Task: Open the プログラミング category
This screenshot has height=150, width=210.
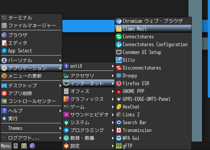Action: click(88, 130)
